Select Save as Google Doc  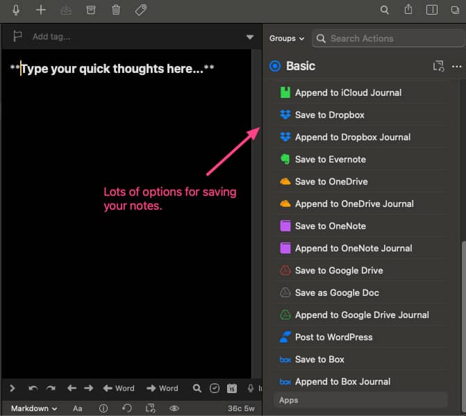point(361,292)
